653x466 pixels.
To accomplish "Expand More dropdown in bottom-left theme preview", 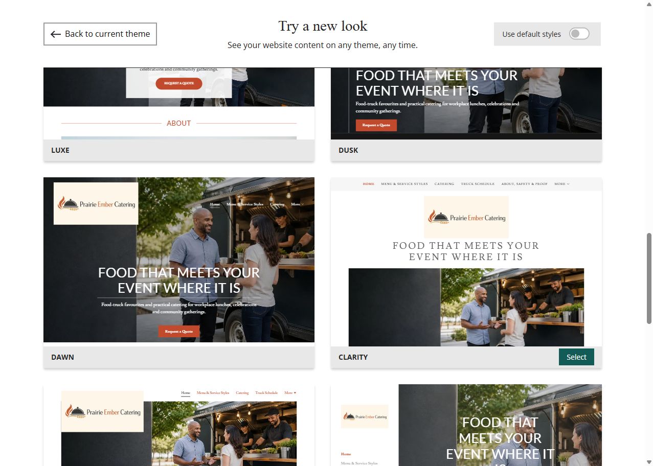I will 290,393.
